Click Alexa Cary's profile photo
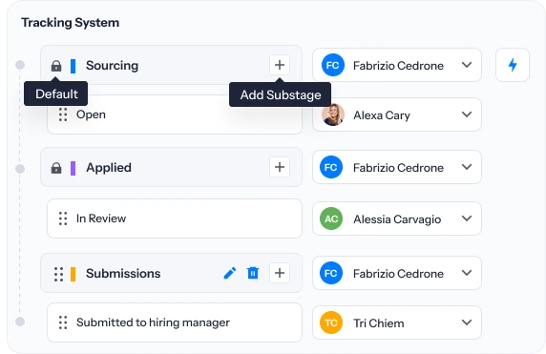 333,115
